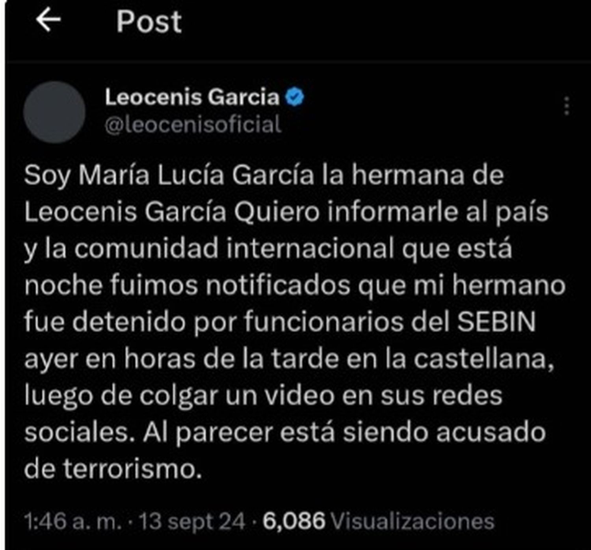The image size is (591, 550).
Task: Click the word SEBIN in the post
Action: point(496,322)
